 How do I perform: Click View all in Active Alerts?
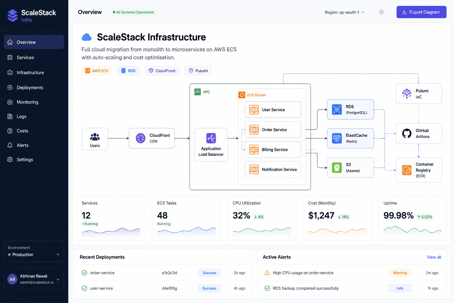click(434, 257)
